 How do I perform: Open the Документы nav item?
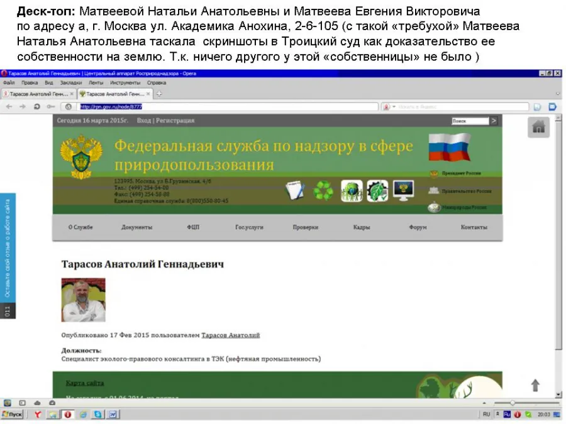pos(137,227)
